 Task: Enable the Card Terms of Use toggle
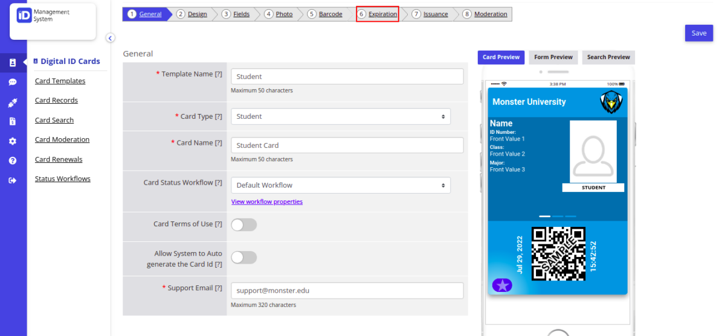point(244,225)
